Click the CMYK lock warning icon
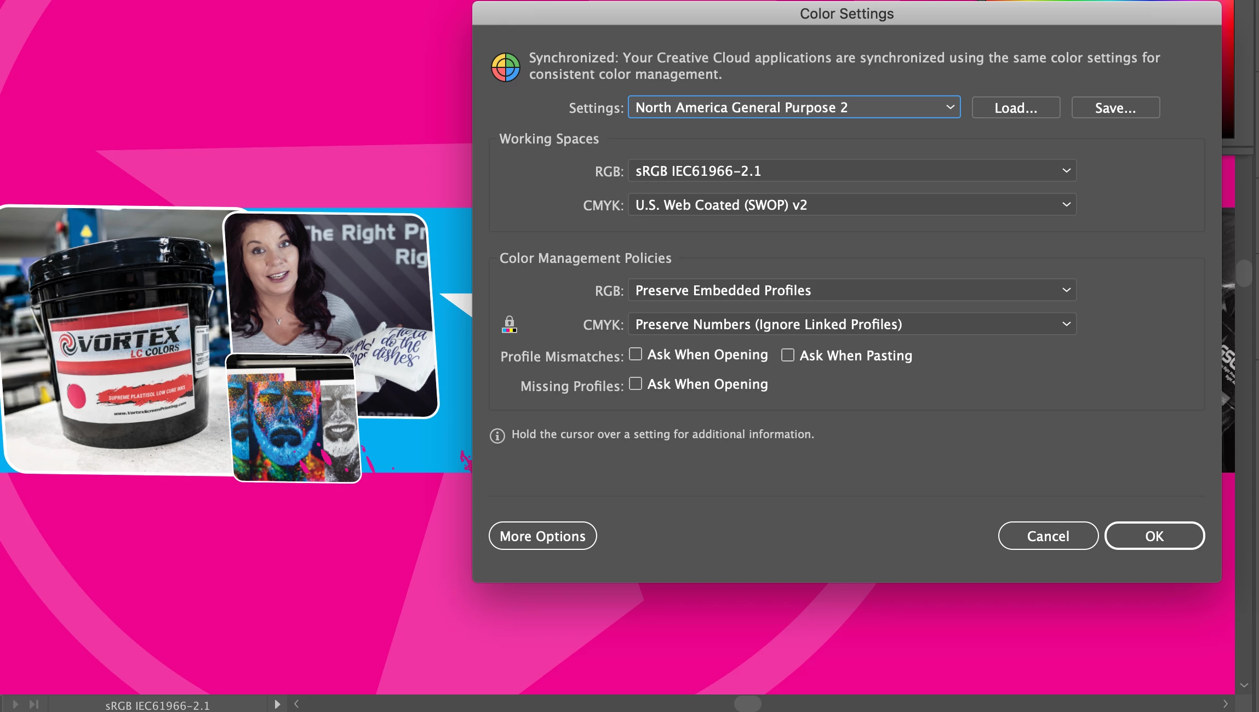 pos(509,324)
